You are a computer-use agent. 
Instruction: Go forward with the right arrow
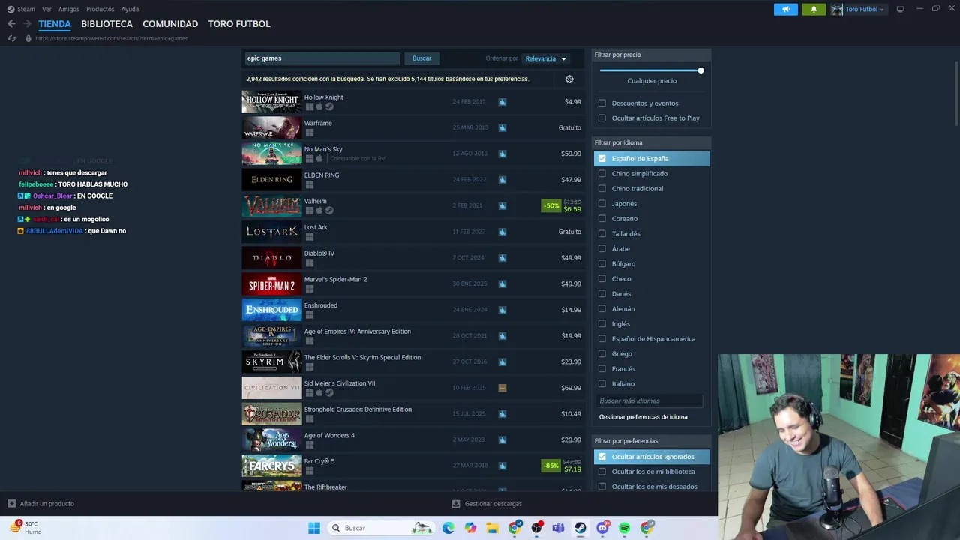[28, 24]
